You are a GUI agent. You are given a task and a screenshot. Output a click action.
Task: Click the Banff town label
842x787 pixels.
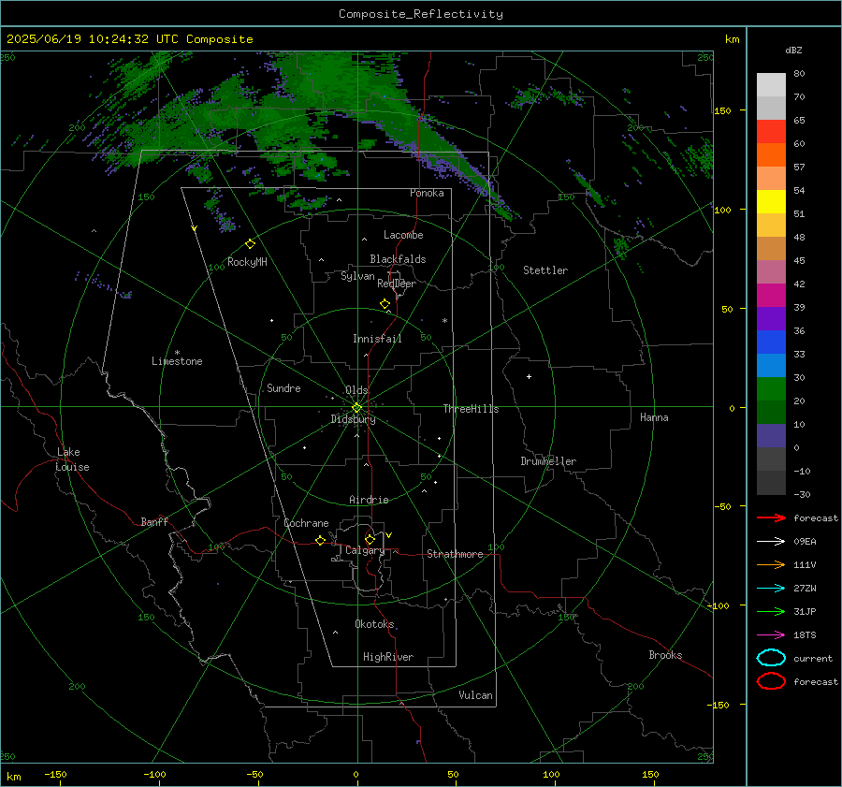click(154, 521)
